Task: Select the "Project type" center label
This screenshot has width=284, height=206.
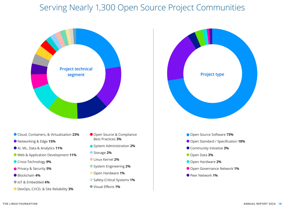Action: point(212,74)
